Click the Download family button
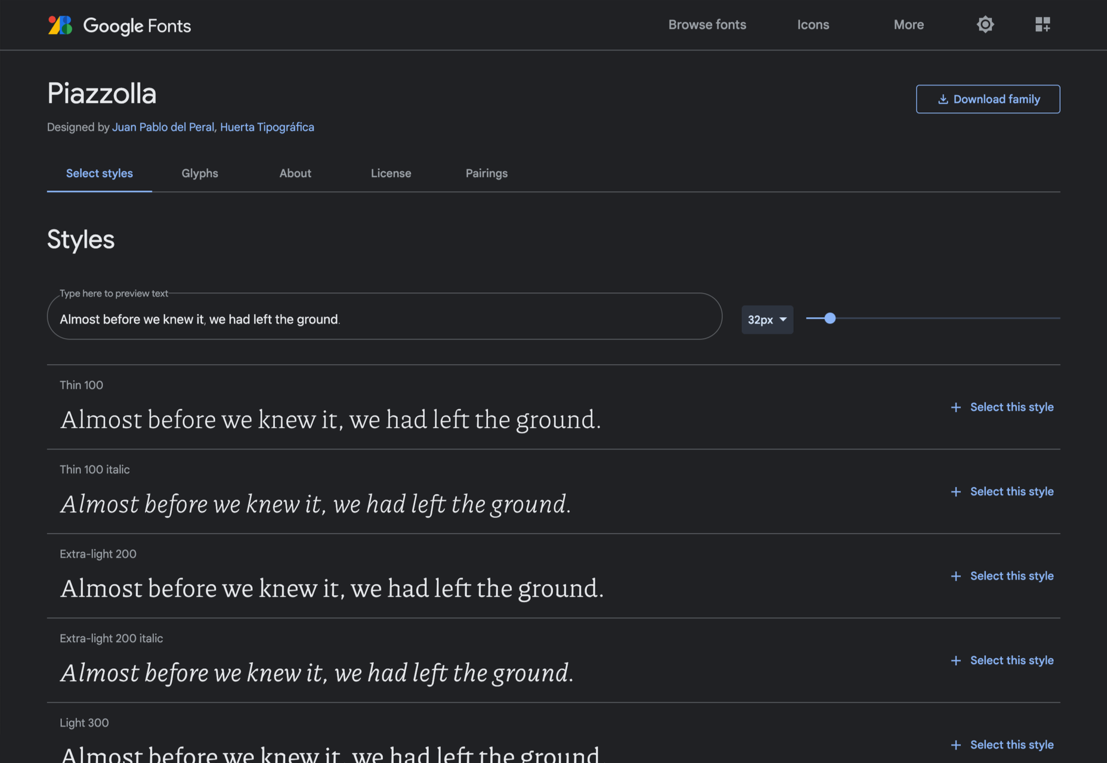The width and height of the screenshot is (1107, 763). 988,99
